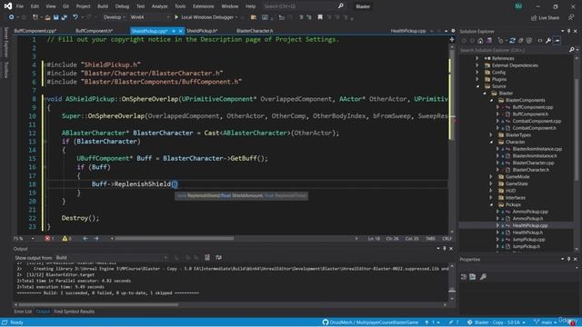
Task: Click the Properties wrench icon in Solution Explorer
Action: click(x=548, y=41)
